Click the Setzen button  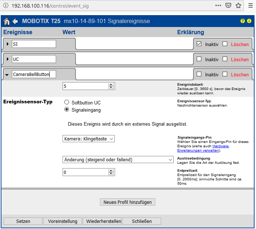(x=23, y=221)
